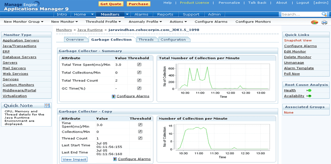This screenshot has height=164, width=331.
Task: Open threshold icon for Copy Thread Count
Action: coord(140,138)
